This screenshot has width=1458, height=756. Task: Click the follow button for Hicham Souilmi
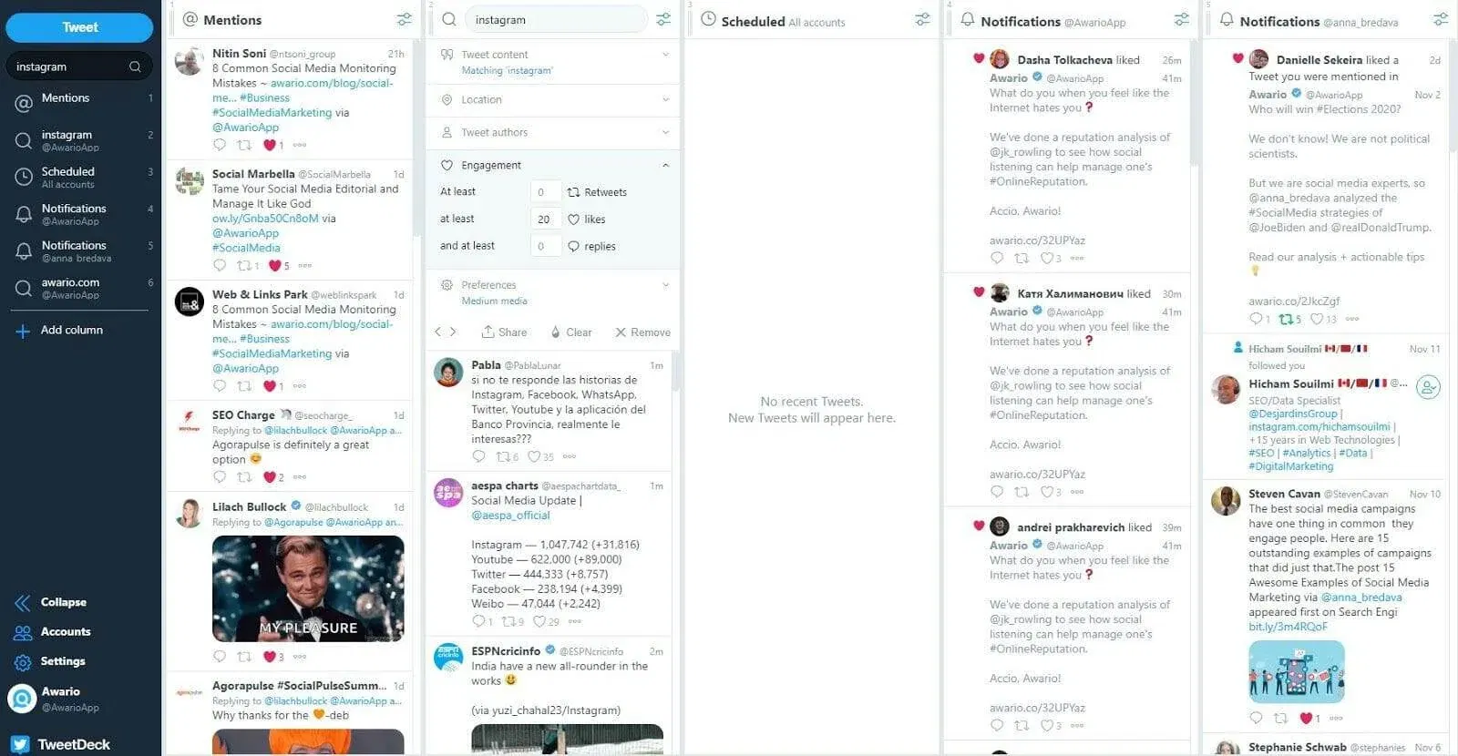1429,387
